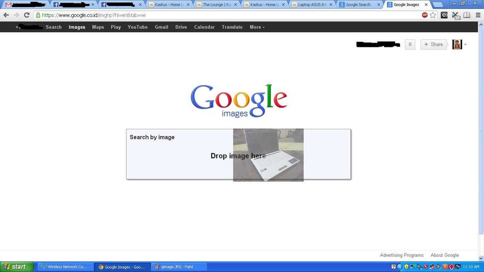
Task: Click the Google Images logo
Action: coord(239,101)
